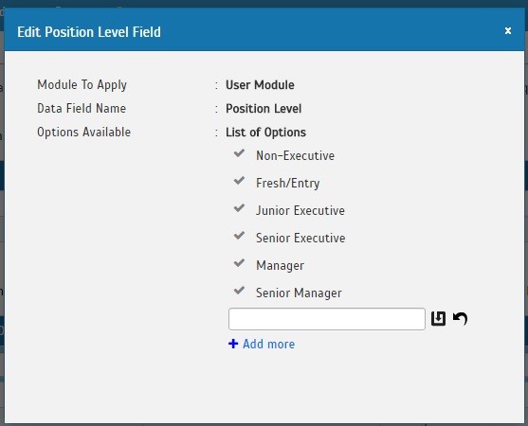Close the Edit Position Level Field dialog

tap(508, 31)
